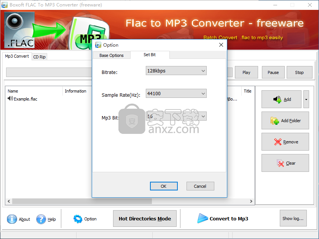Click the Name column header
The height and width of the screenshot is (239, 319).
pyautogui.click(x=34, y=91)
